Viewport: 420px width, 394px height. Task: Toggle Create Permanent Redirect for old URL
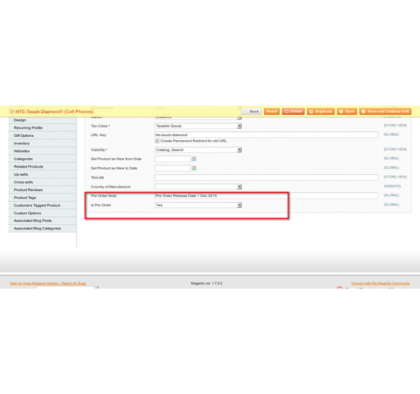[157, 141]
